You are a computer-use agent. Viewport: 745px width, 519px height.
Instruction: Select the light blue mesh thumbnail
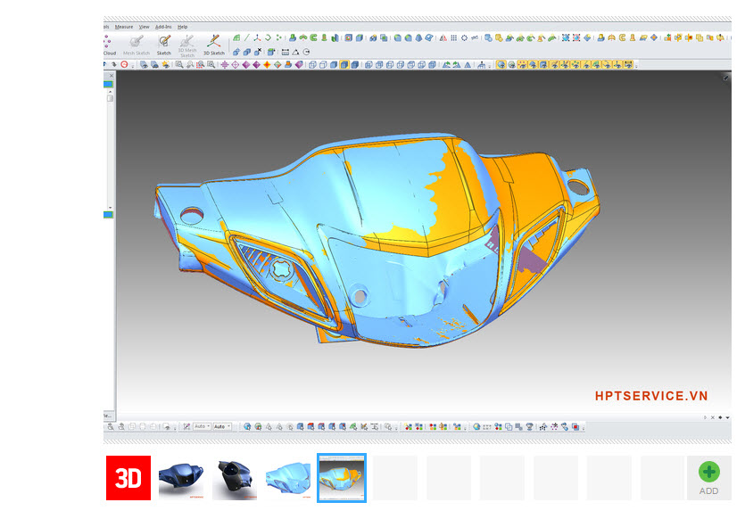click(x=288, y=478)
